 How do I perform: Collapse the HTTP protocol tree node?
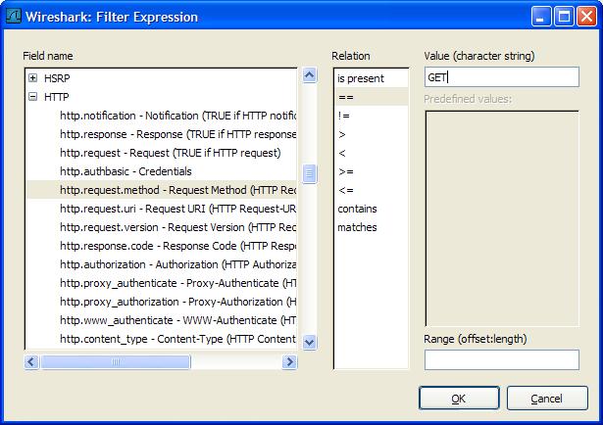[33, 97]
